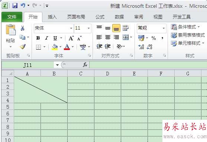207x142 pixels.
Task: Switch to the 数据 tab
Action: pyautogui.click(x=119, y=17)
